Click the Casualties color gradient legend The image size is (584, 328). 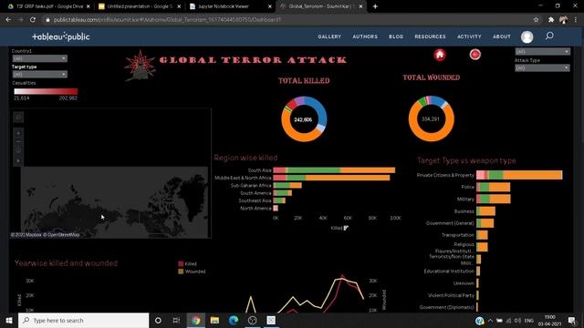click(x=46, y=91)
